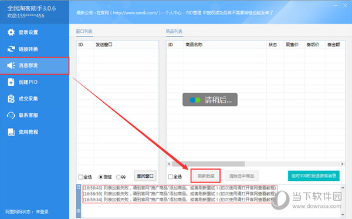
Task: Switch to the 商品列表 tab
Action: coord(174,32)
